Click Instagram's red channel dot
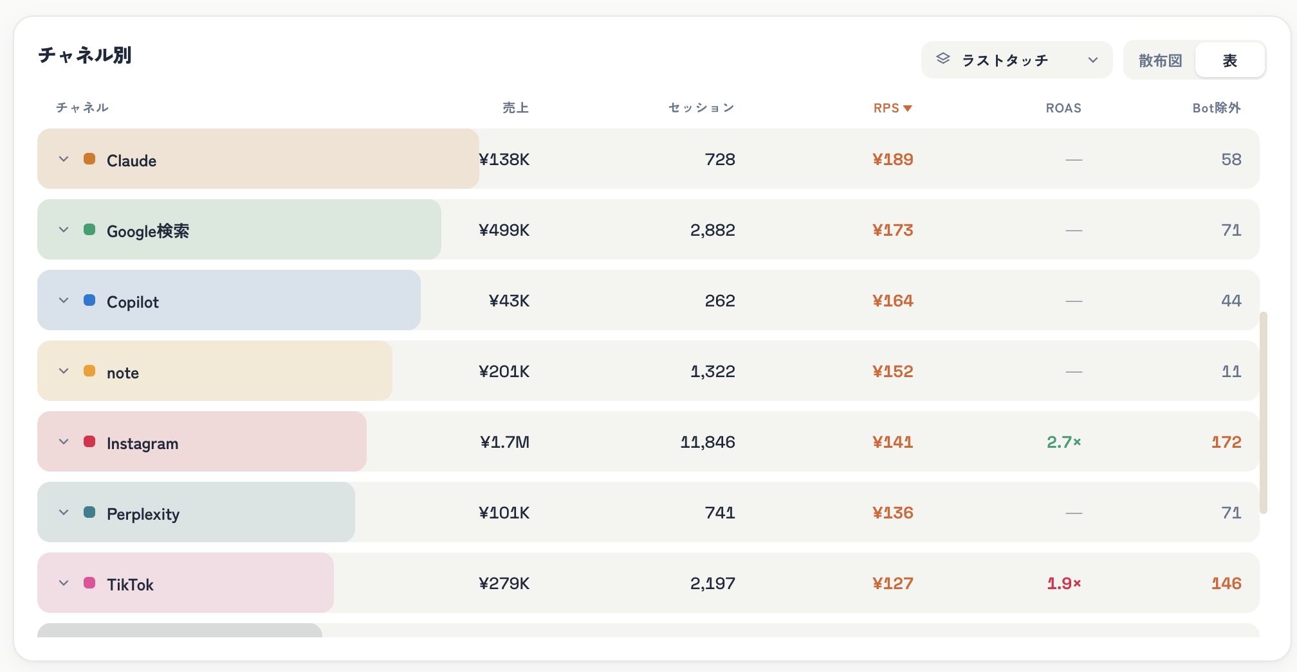 89,441
